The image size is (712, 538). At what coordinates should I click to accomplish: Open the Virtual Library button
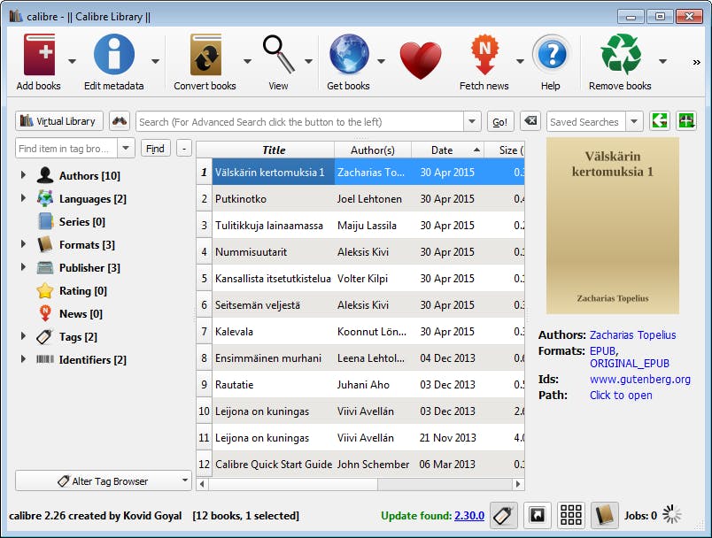[59, 121]
